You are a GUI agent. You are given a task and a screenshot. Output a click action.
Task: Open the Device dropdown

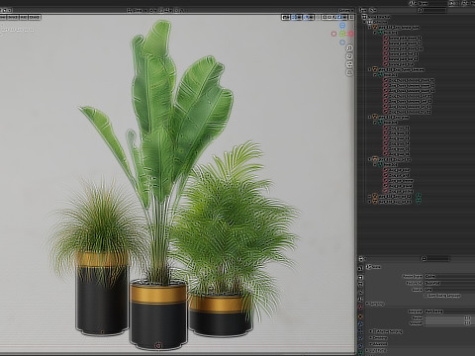pos(449,290)
